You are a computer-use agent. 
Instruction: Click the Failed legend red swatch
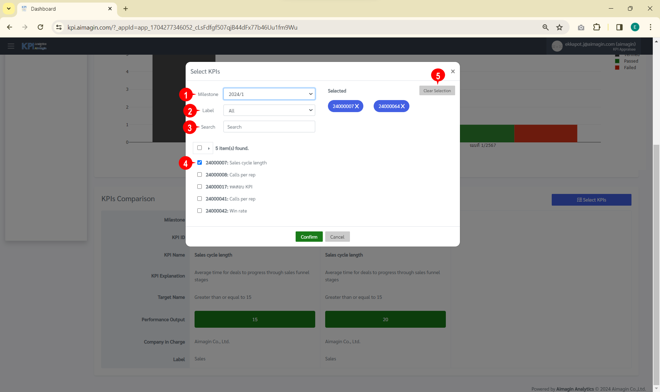point(617,68)
